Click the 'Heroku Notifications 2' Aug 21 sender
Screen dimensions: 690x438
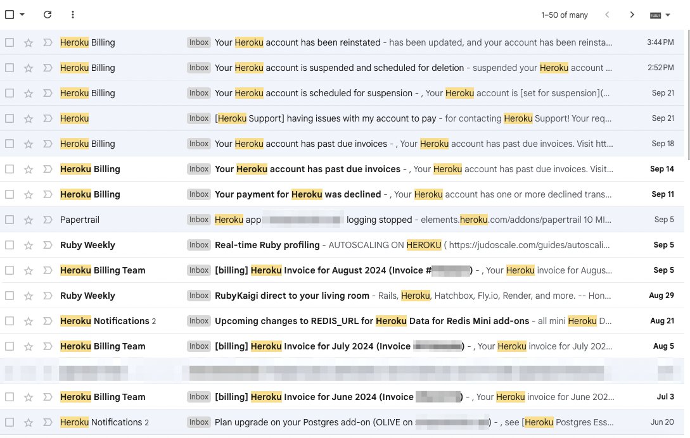(x=108, y=321)
